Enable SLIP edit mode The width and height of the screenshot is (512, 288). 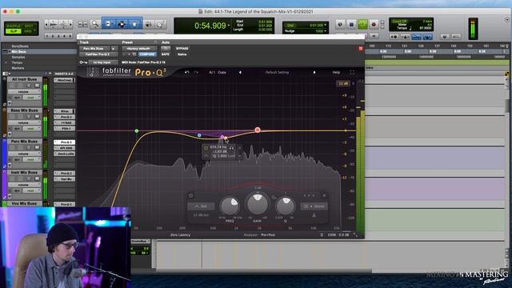pyautogui.click(x=14, y=31)
